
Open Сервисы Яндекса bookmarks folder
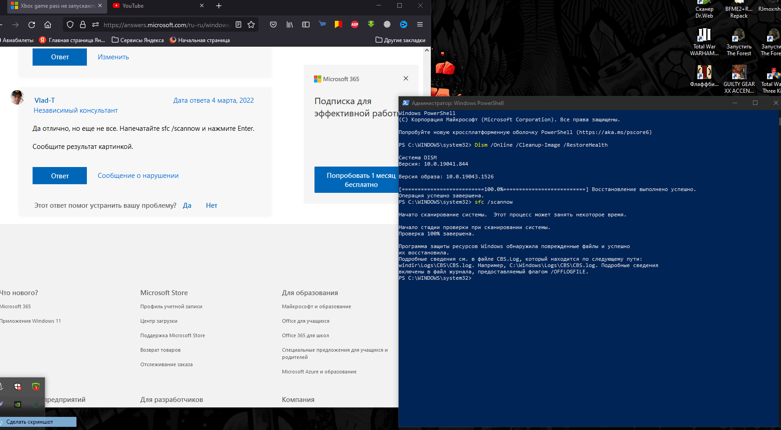138,40
